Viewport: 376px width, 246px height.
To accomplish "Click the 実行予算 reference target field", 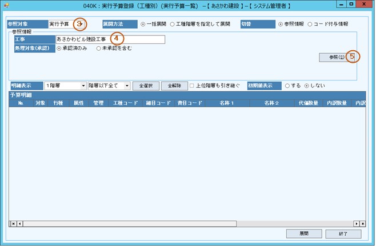I will 61,25.
